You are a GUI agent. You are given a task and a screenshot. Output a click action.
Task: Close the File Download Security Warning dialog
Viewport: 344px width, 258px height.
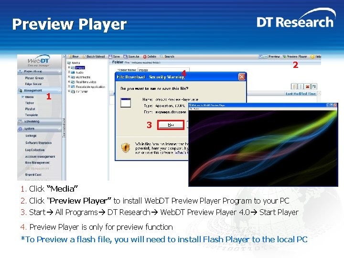242,77
